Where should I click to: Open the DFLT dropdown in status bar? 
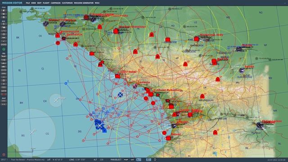[4, 160]
